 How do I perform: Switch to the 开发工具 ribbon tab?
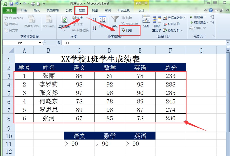tap(124, 10)
